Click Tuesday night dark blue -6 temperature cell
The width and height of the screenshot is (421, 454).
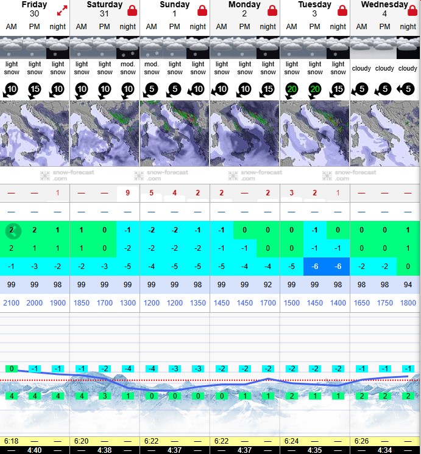(x=338, y=267)
